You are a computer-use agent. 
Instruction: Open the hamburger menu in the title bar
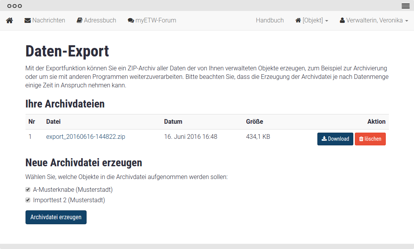pos(405,6)
